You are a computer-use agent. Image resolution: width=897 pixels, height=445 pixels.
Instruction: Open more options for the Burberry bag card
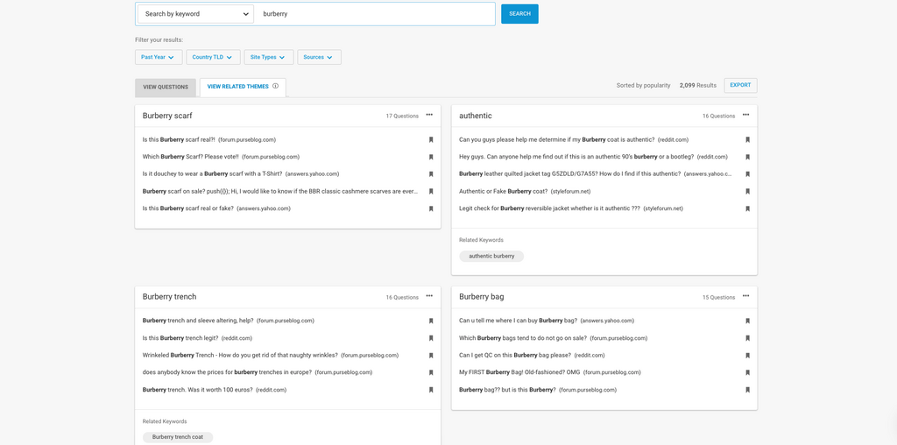745,296
